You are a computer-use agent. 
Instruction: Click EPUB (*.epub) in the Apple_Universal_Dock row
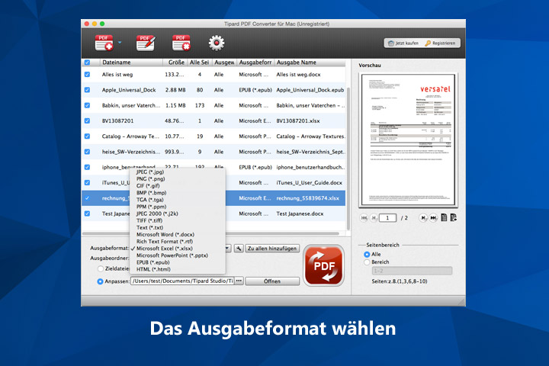pyautogui.click(x=255, y=90)
